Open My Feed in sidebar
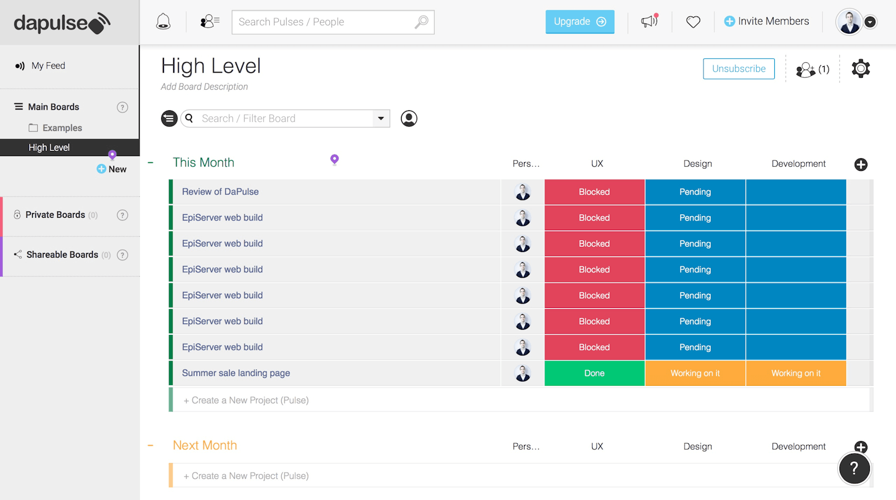Image resolution: width=896 pixels, height=500 pixels. click(x=48, y=66)
